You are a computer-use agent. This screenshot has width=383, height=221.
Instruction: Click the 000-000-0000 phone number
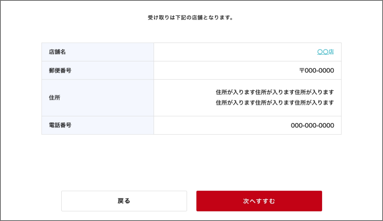tap(312, 125)
